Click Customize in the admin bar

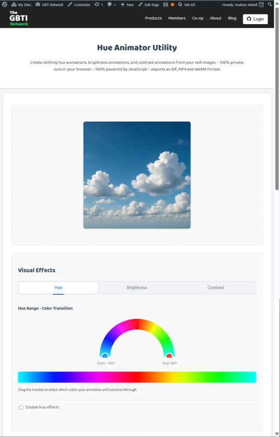coord(79,4)
